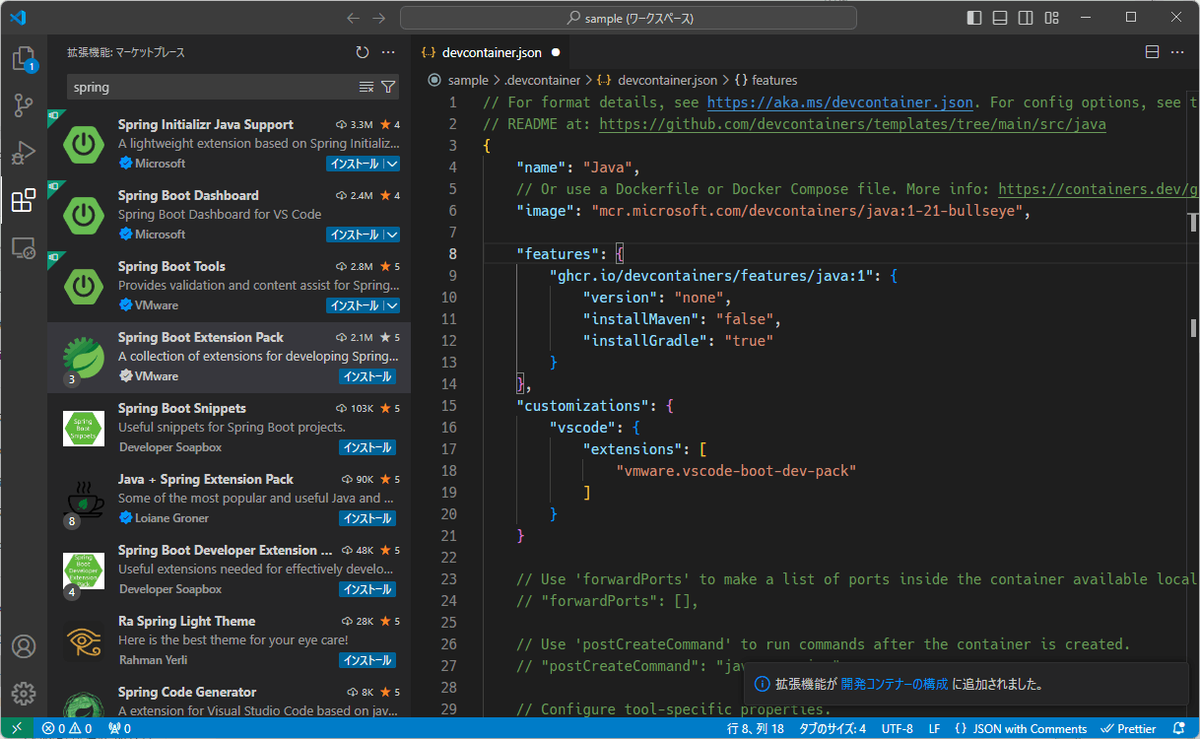Click .devcontainer breadcrumb segment

click(542, 80)
